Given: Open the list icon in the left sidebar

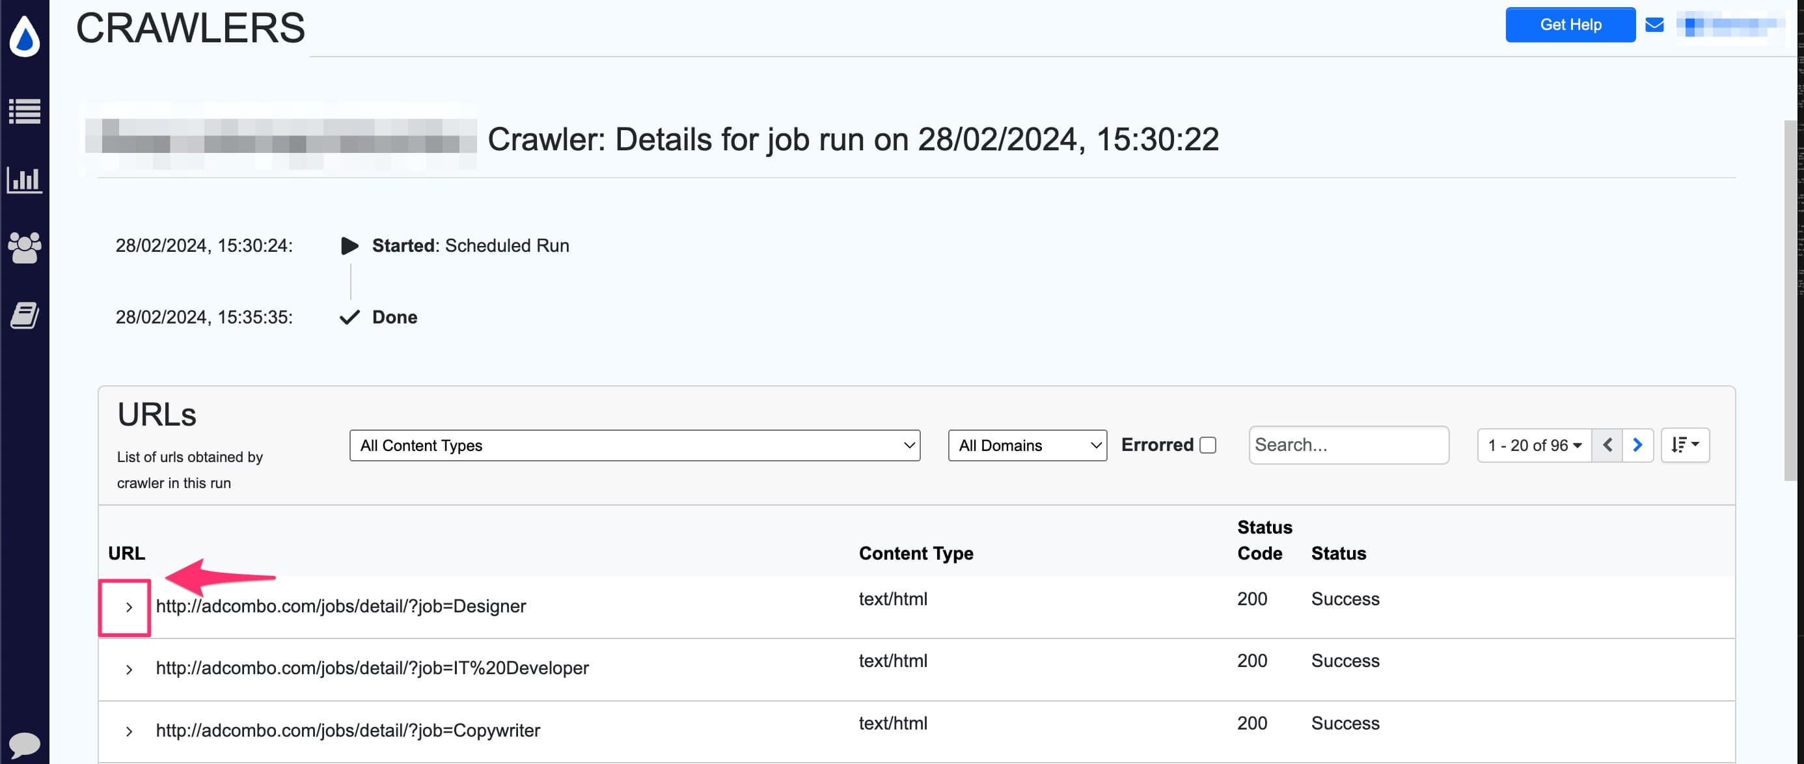Looking at the screenshot, I should tap(25, 111).
